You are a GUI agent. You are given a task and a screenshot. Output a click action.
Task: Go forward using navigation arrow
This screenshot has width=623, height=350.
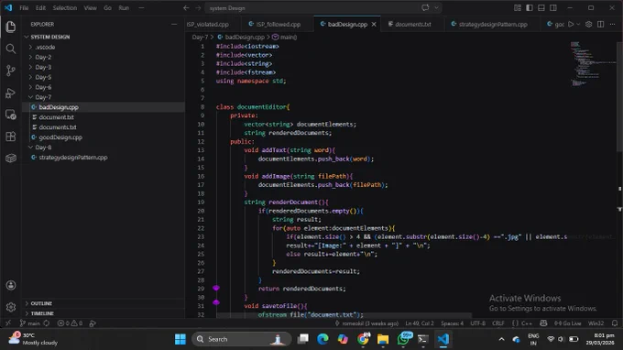click(x=198, y=8)
